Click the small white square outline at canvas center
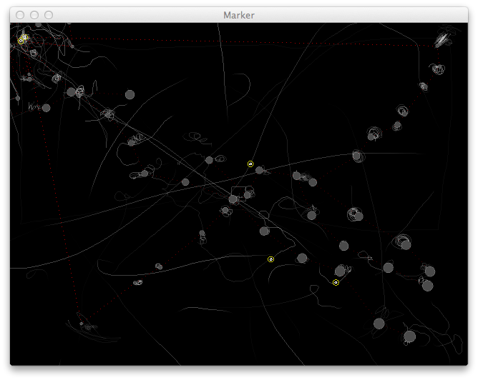This screenshot has width=478, height=380. (x=237, y=193)
